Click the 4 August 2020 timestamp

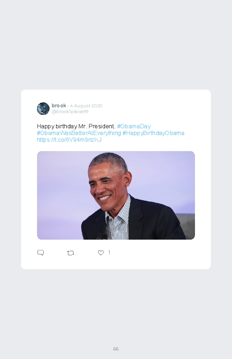click(86, 106)
